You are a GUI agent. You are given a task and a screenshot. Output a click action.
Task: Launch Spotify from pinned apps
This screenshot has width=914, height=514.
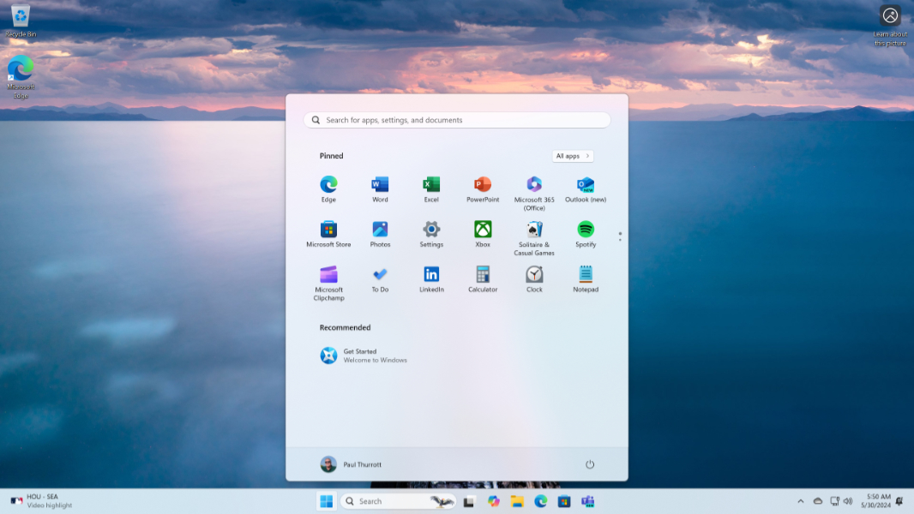pos(586,230)
